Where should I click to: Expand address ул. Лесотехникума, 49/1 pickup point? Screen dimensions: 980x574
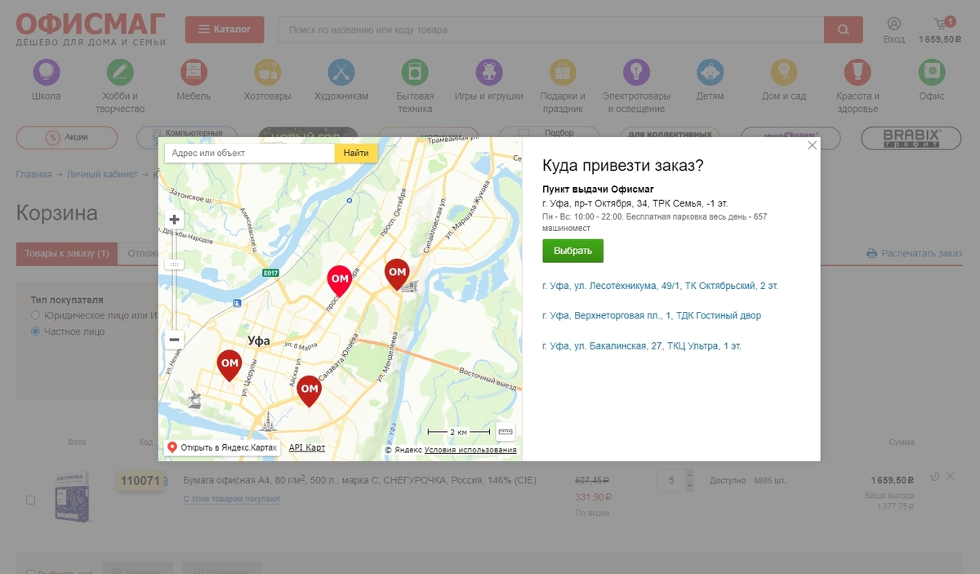(x=660, y=286)
